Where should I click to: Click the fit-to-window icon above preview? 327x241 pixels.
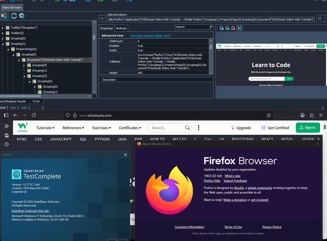point(239,28)
